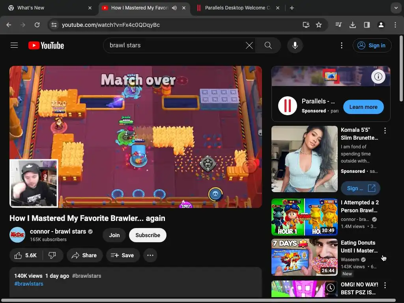The height and width of the screenshot is (303, 404).
Task: Open Parallels ad logo
Action: [x=288, y=106]
